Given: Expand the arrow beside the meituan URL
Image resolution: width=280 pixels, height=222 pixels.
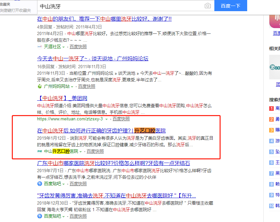Looking at the screenshot, I should coord(106,119).
